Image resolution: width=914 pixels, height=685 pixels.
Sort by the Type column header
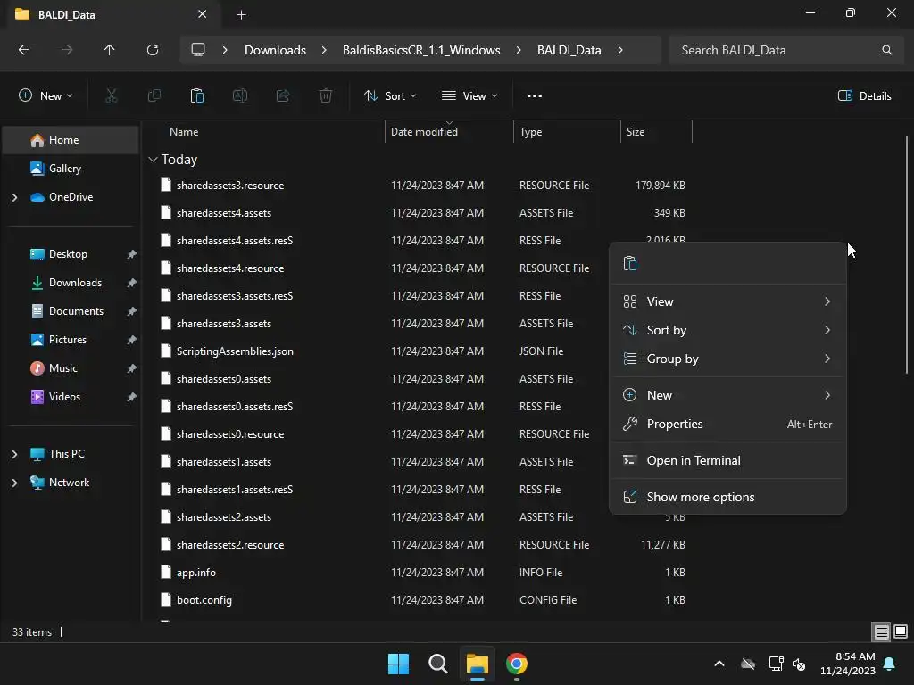567,132
